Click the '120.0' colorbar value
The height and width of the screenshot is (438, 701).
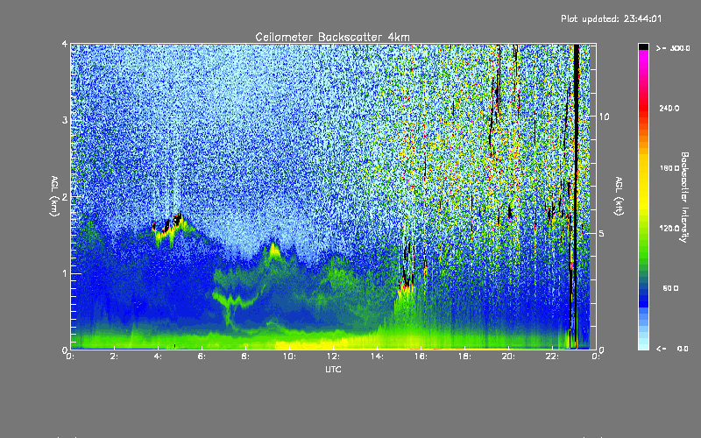669,229
